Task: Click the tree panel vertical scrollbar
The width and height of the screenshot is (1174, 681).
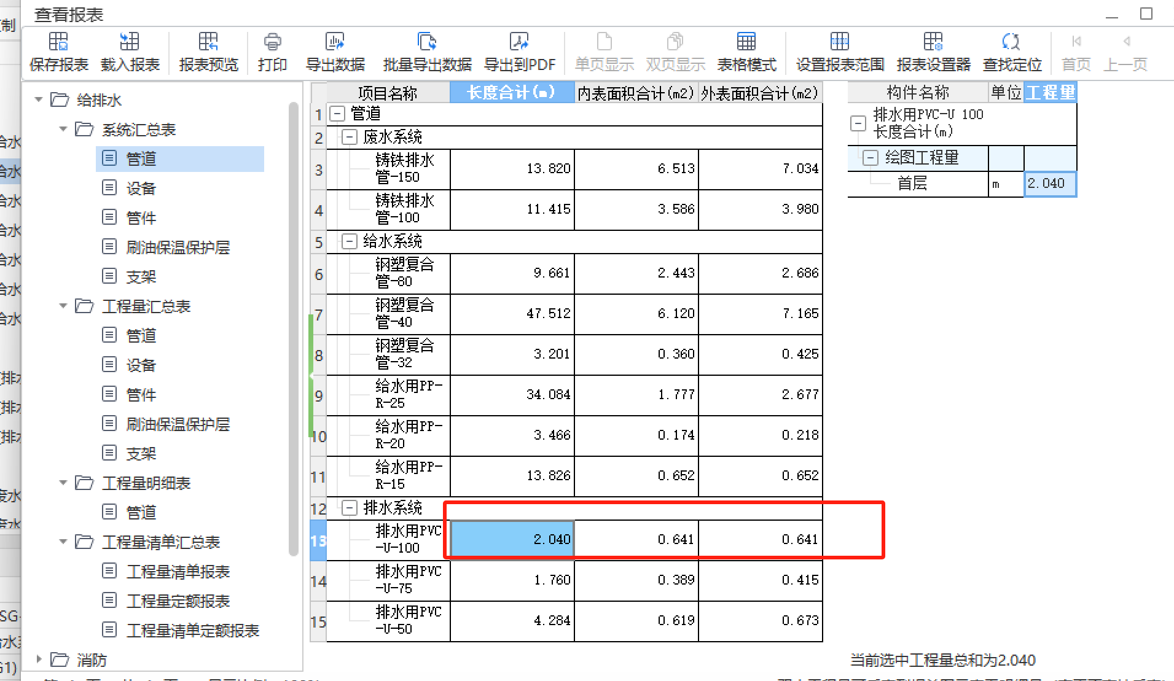Action: tap(294, 329)
